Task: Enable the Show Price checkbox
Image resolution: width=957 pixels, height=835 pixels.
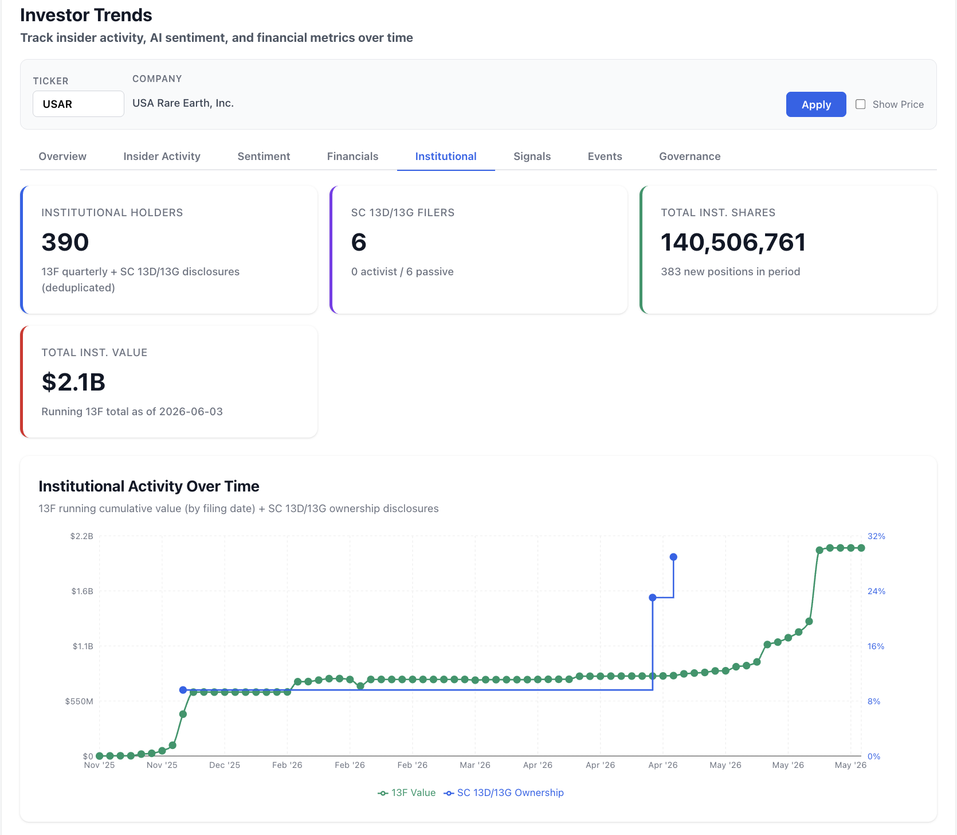Action: point(860,104)
